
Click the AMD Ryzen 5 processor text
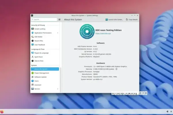[110, 66]
